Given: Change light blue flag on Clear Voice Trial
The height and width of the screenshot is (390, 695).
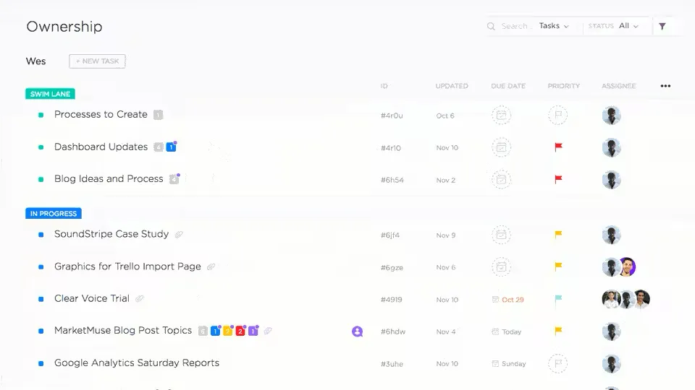Looking at the screenshot, I should pos(558,299).
